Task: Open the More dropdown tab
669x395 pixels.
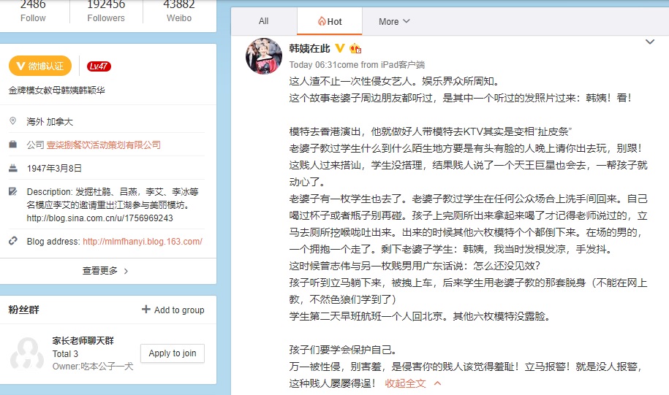Action: pyautogui.click(x=394, y=21)
